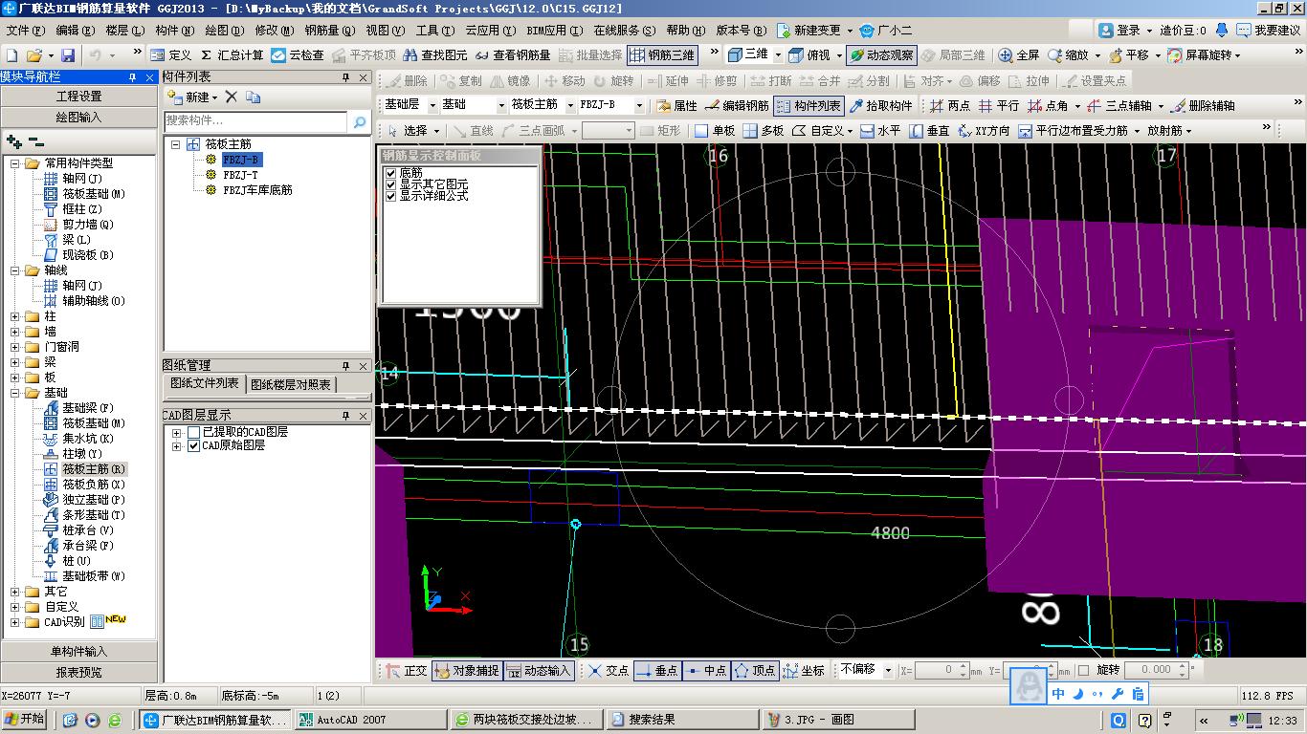Collapse the 筏板主筋 node in component list
Viewport: 1307px width, 734px height.
coord(176,144)
